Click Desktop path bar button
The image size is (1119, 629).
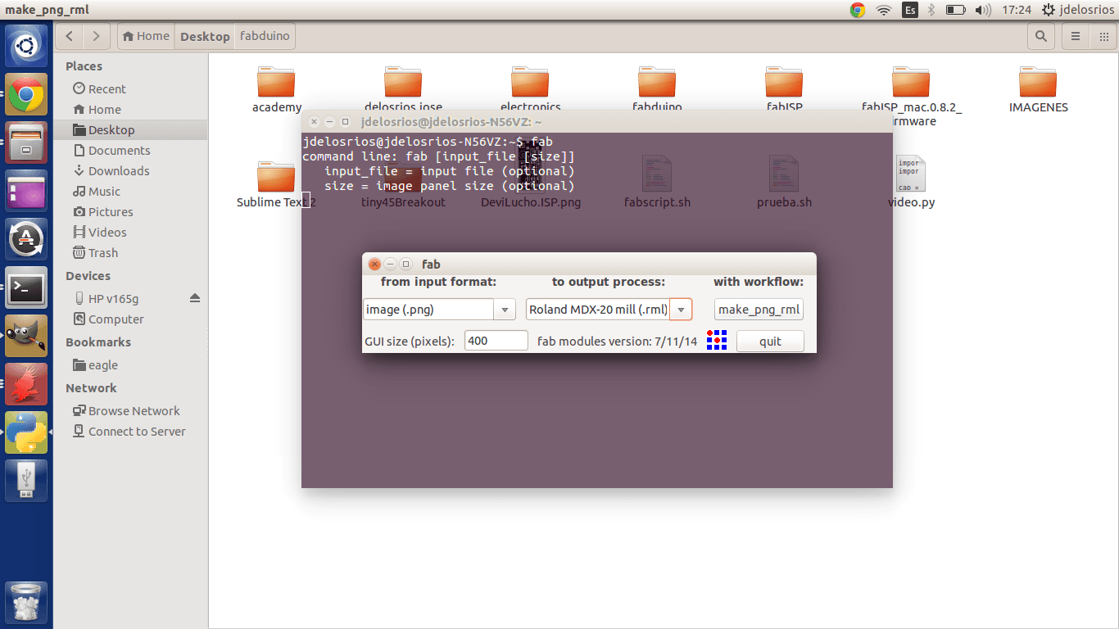click(205, 36)
